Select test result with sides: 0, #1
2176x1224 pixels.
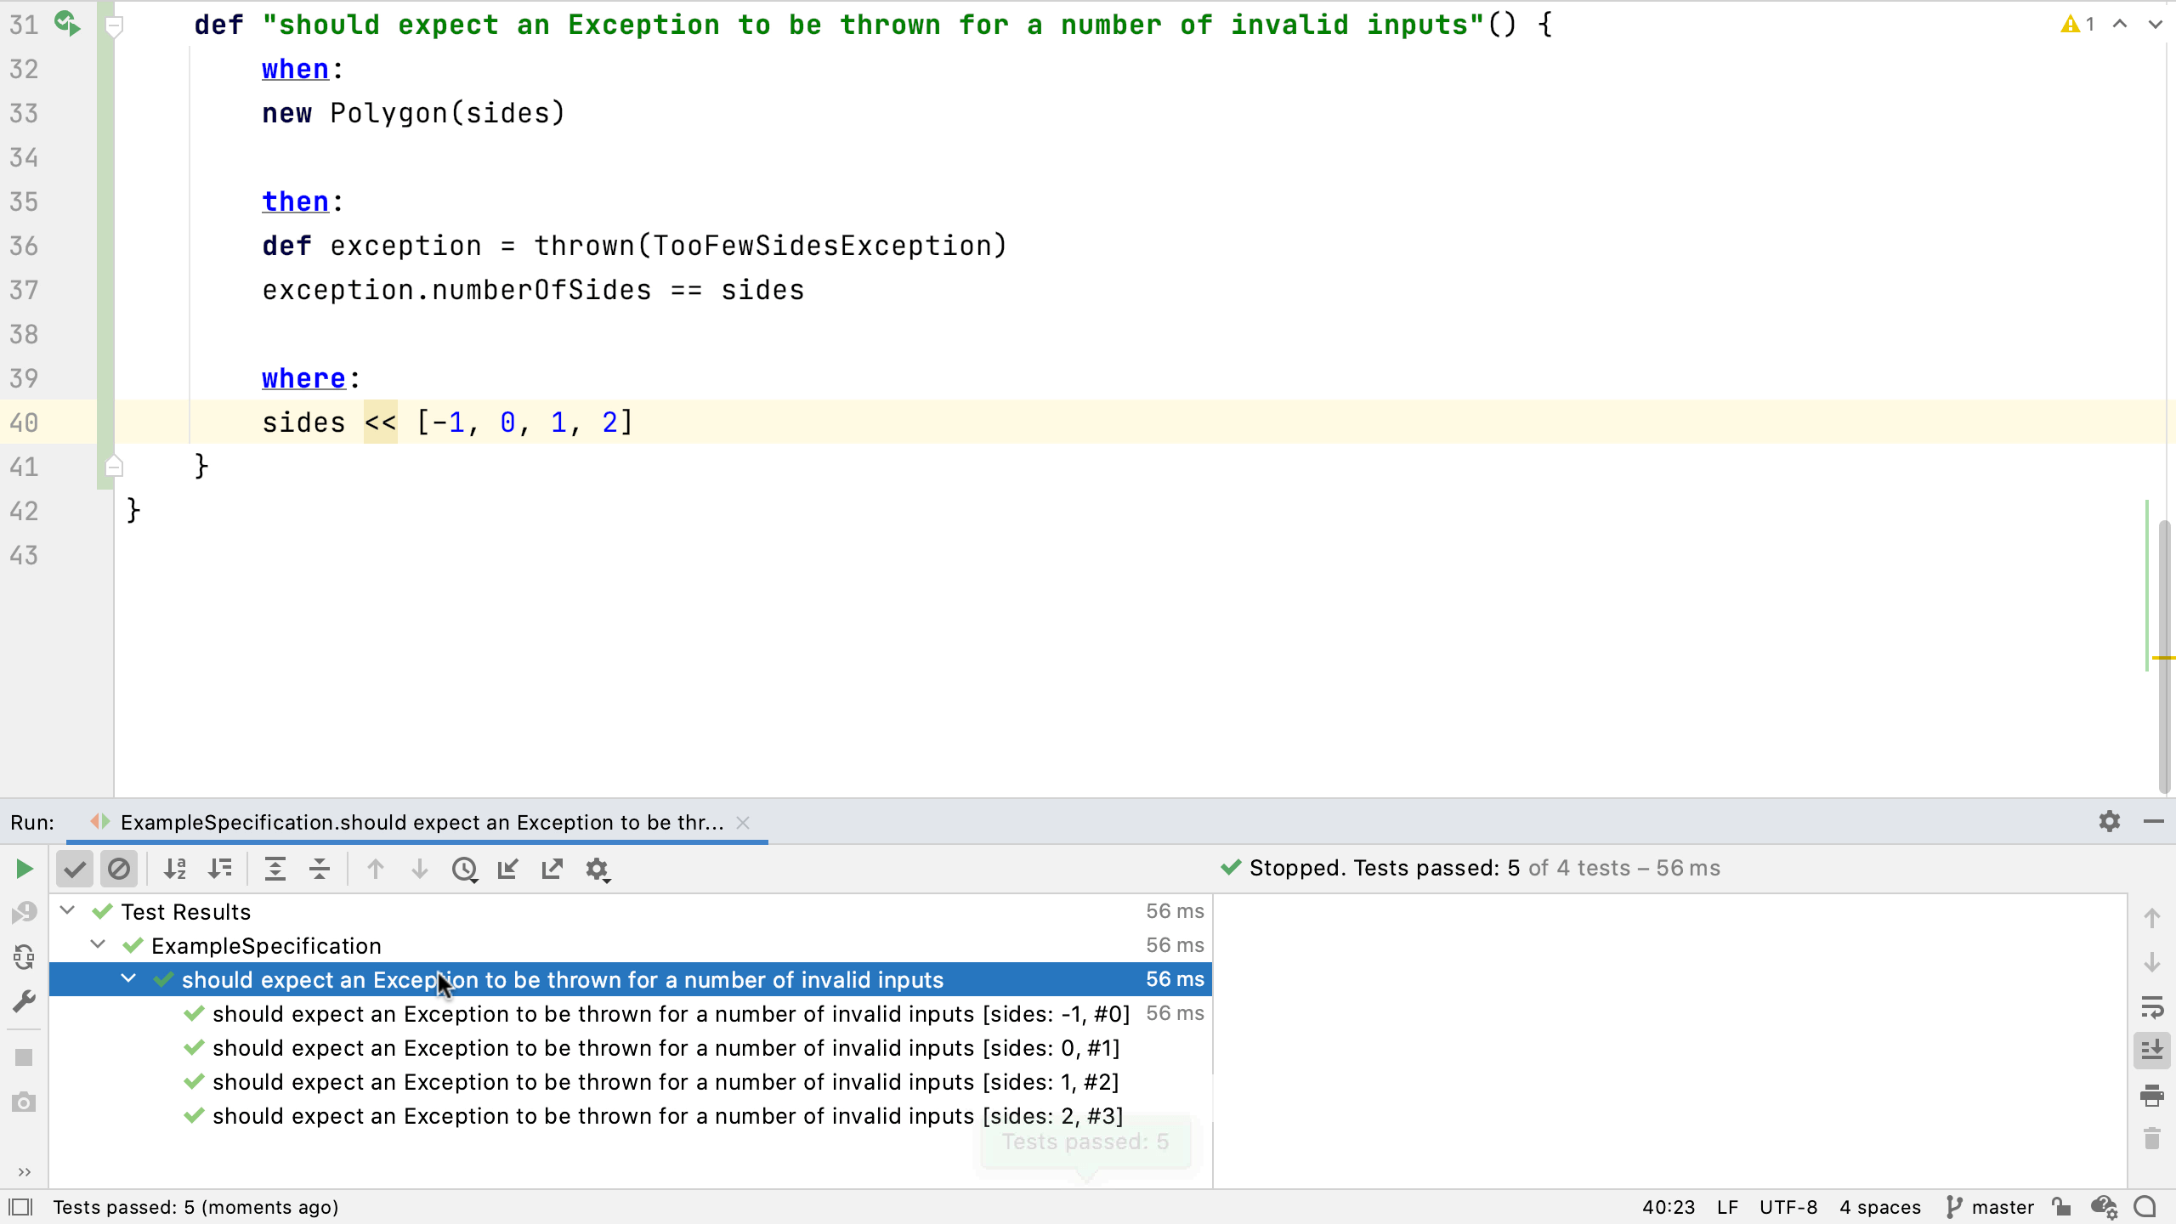point(666,1048)
